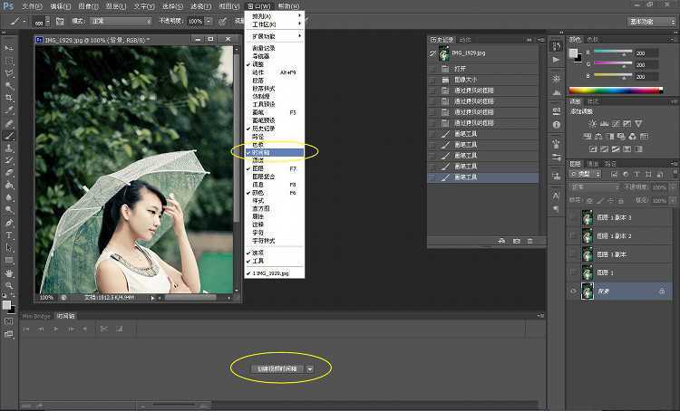Show the 图层 1 layer
Screen dimensions: 680x411
coord(573,272)
